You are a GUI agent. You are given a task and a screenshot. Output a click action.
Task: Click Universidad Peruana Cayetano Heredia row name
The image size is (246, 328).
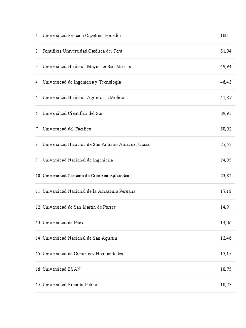click(81, 35)
